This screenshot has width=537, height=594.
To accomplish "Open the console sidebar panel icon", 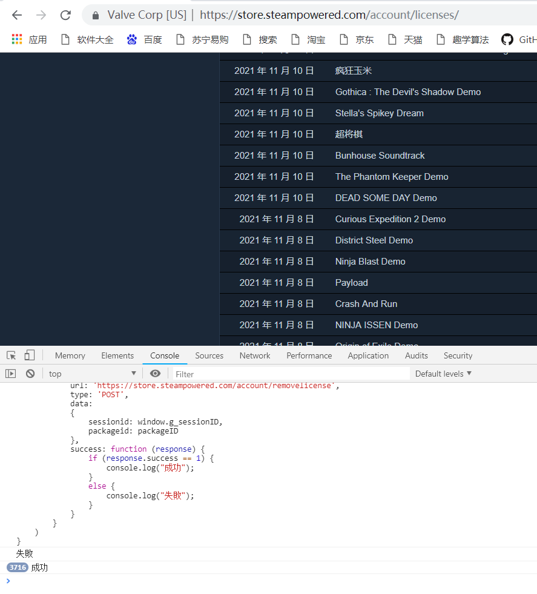I will tap(10, 374).
